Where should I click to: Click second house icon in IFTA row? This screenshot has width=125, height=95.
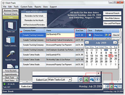109,35
